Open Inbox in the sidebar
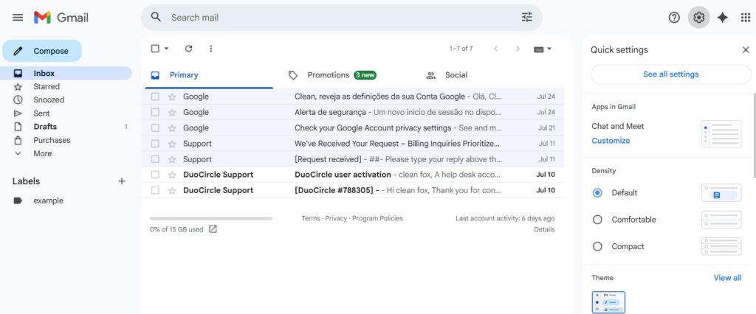Image resolution: width=756 pixels, height=314 pixels. point(66,73)
